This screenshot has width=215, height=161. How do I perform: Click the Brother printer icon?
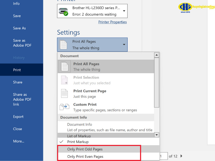[64, 11]
